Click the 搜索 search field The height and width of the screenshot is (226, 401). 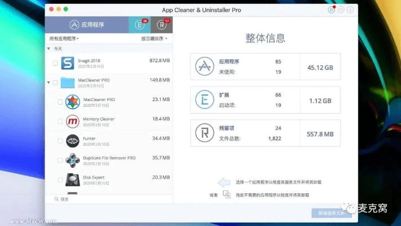107,199
